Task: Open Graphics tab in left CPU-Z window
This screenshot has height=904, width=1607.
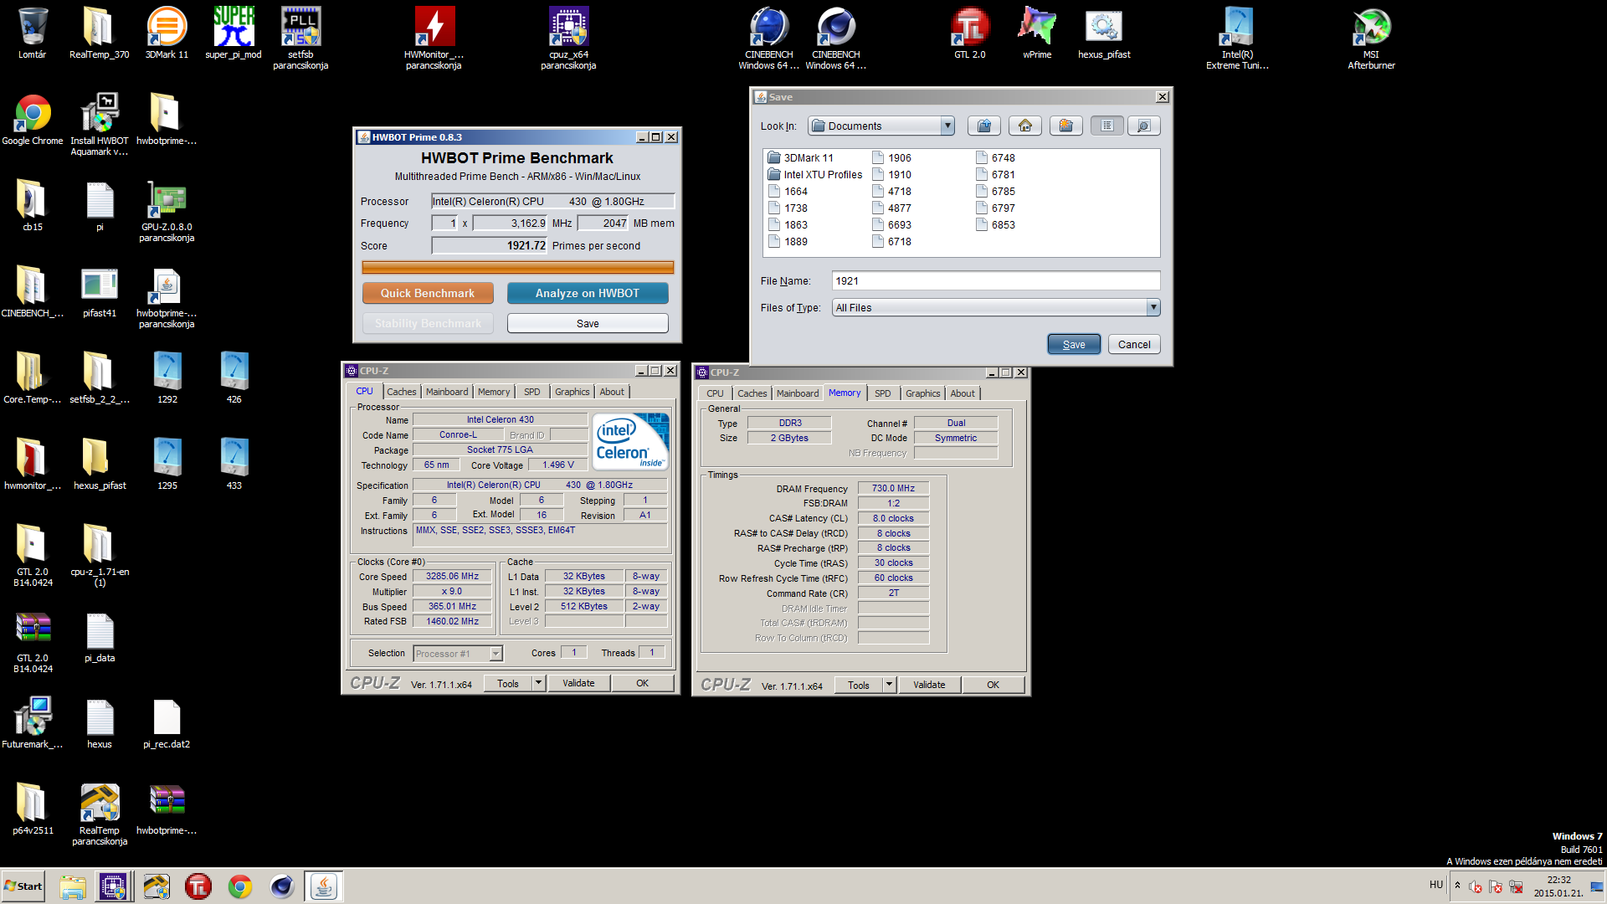Action: pos(572,392)
